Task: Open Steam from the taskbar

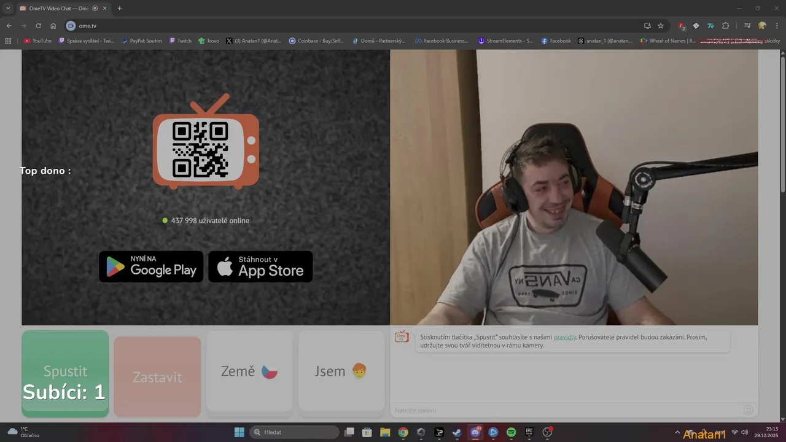Action: click(457, 432)
